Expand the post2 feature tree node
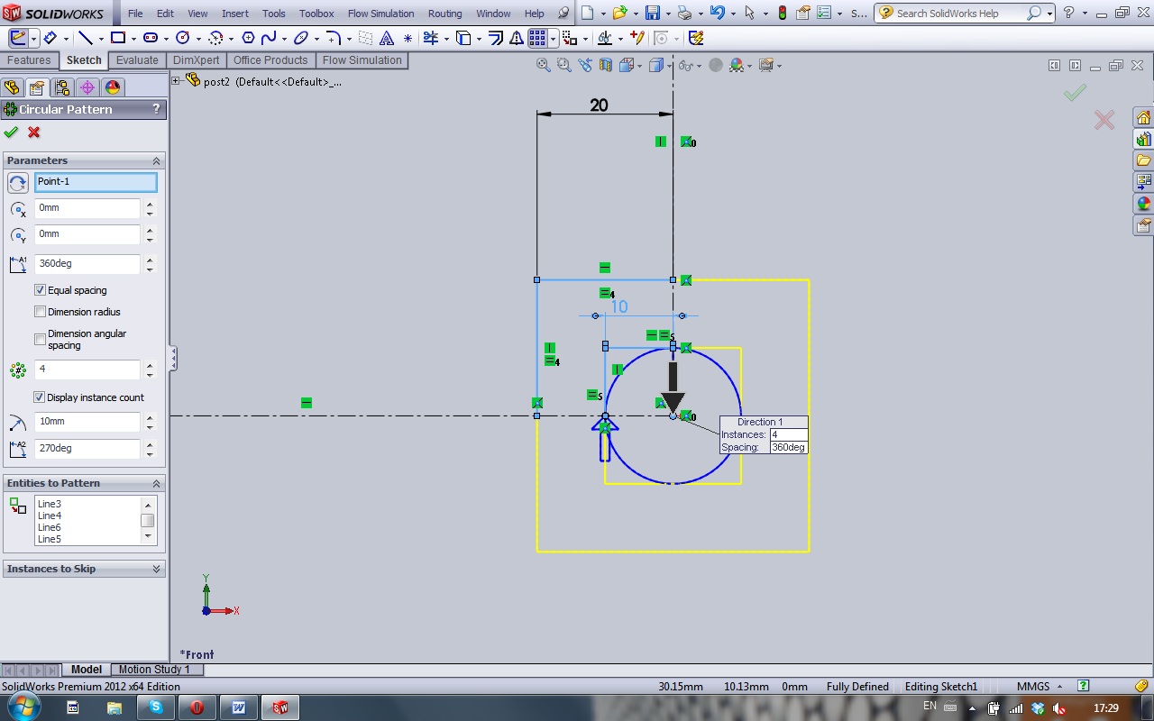The height and width of the screenshot is (721, 1154). (x=177, y=81)
